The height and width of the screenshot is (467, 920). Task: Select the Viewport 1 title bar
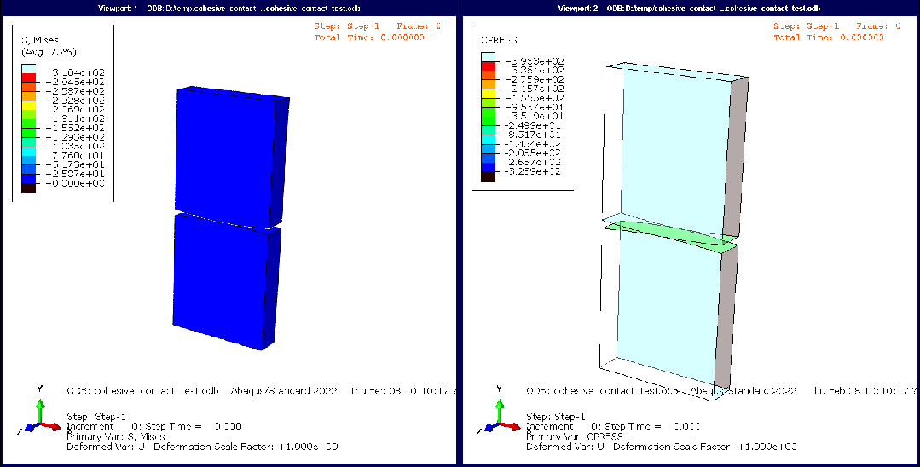click(x=229, y=7)
